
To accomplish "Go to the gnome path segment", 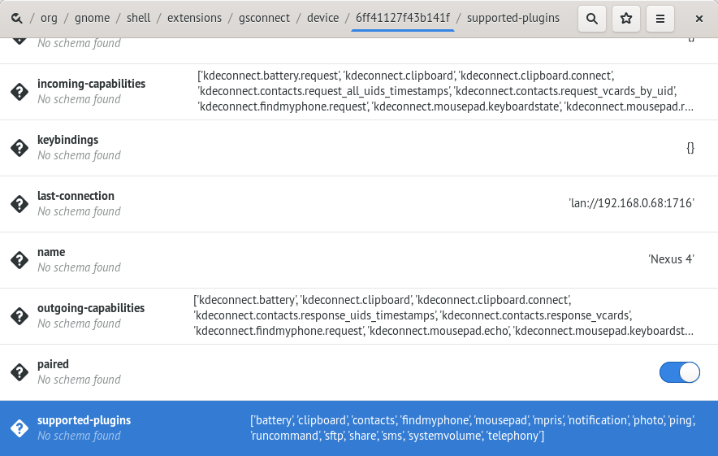I will click(x=92, y=18).
